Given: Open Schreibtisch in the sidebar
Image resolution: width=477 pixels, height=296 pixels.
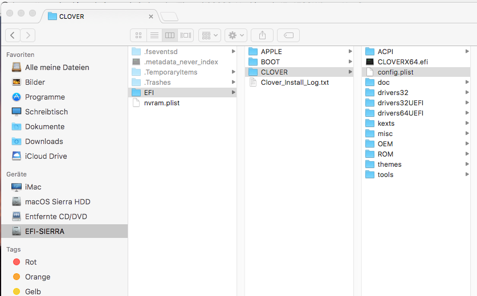Looking at the screenshot, I should coord(64,112).
